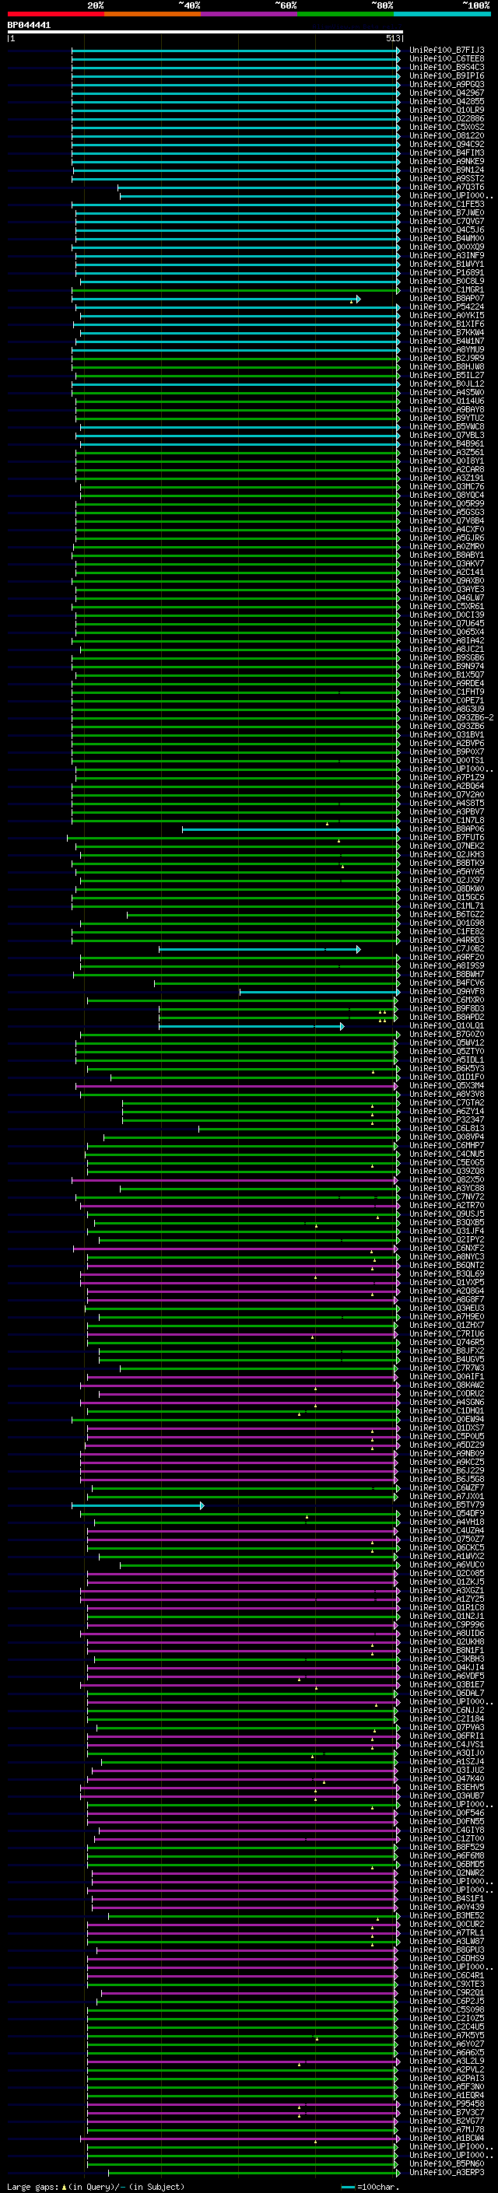This screenshot has width=498, height=2193.
Task: Select the UniRef100_A7Q3T6 label
Action: click(x=447, y=187)
